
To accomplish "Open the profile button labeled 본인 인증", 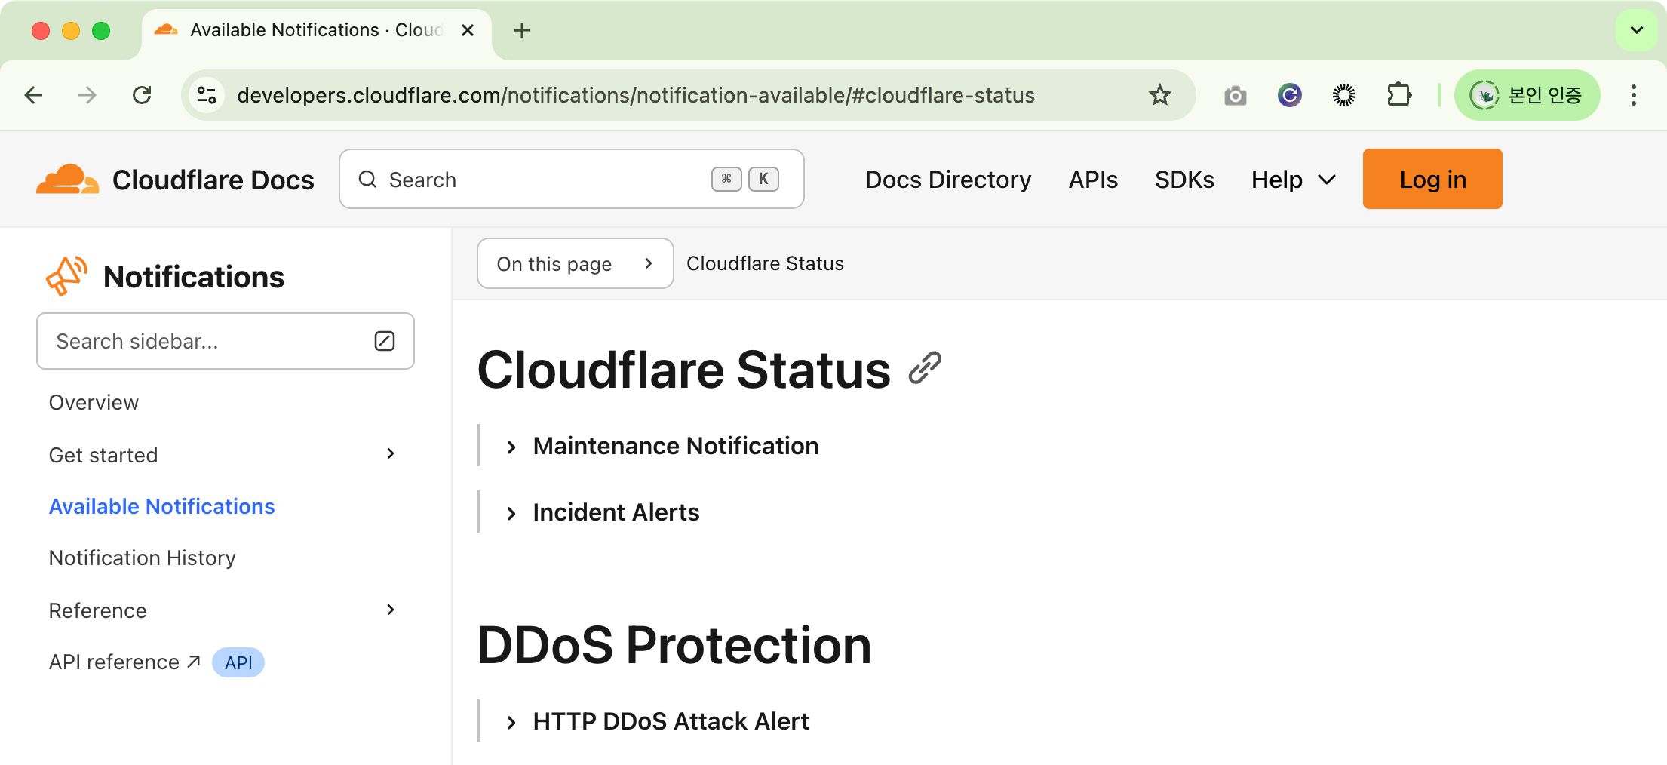I will 1527,95.
